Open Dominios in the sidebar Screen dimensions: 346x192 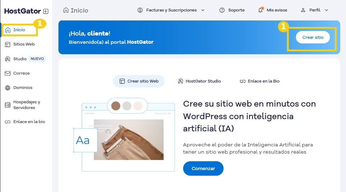pyautogui.click(x=23, y=88)
